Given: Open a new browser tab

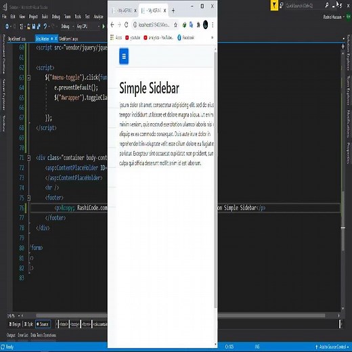Looking at the screenshot, I should point(173,10).
